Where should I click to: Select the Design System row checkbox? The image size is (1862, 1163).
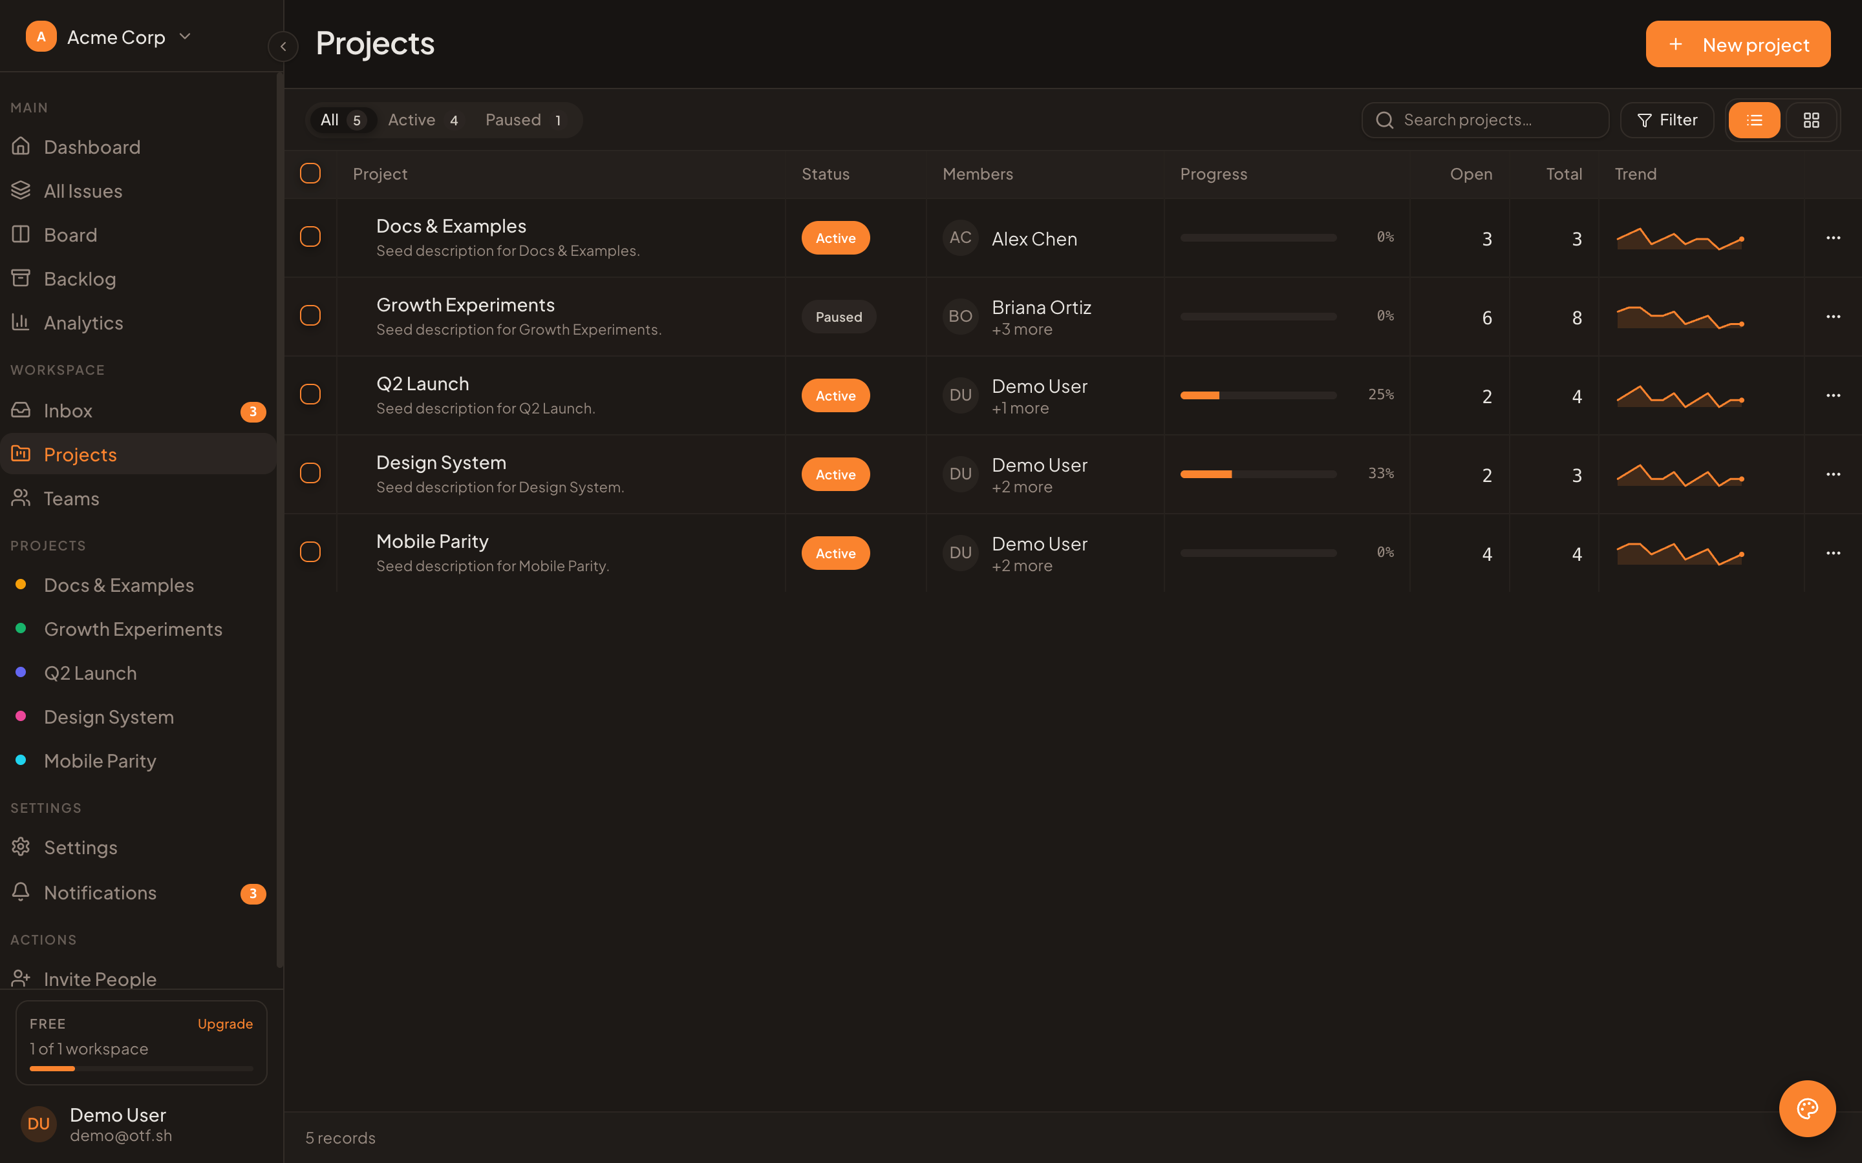pos(310,473)
